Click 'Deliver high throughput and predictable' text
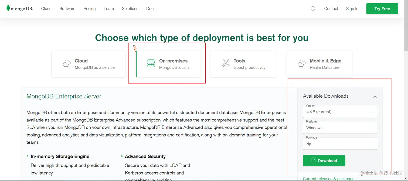 click(70, 165)
